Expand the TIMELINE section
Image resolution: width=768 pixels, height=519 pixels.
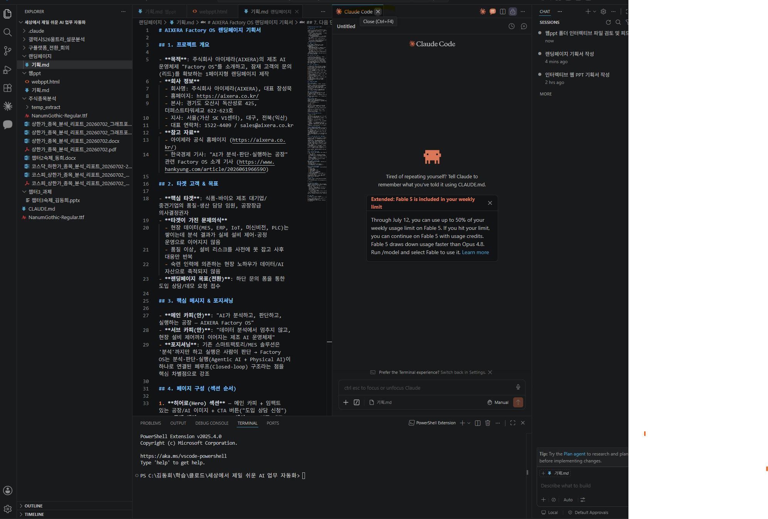[x=34, y=514]
